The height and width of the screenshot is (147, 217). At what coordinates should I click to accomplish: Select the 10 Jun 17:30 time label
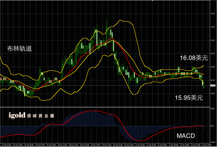[97, 145]
